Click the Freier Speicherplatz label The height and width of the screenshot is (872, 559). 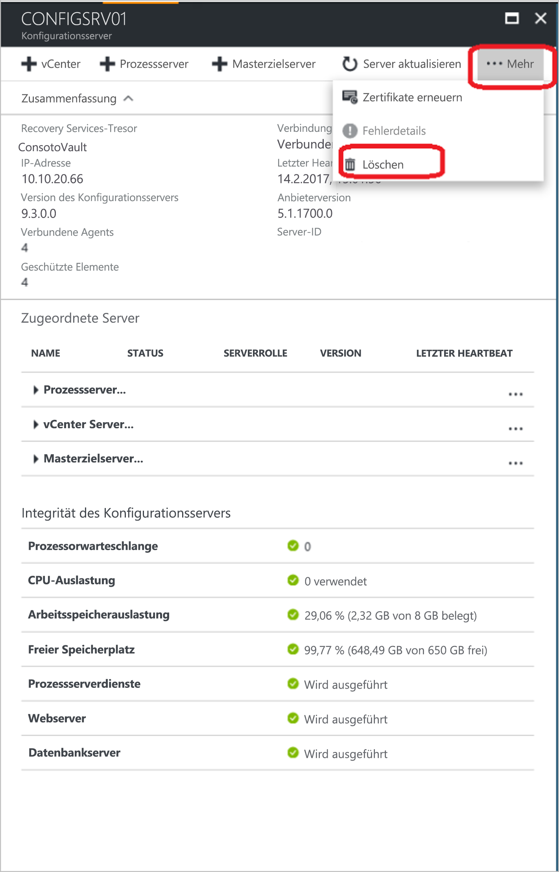pyautogui.click(x=81, y=650)
